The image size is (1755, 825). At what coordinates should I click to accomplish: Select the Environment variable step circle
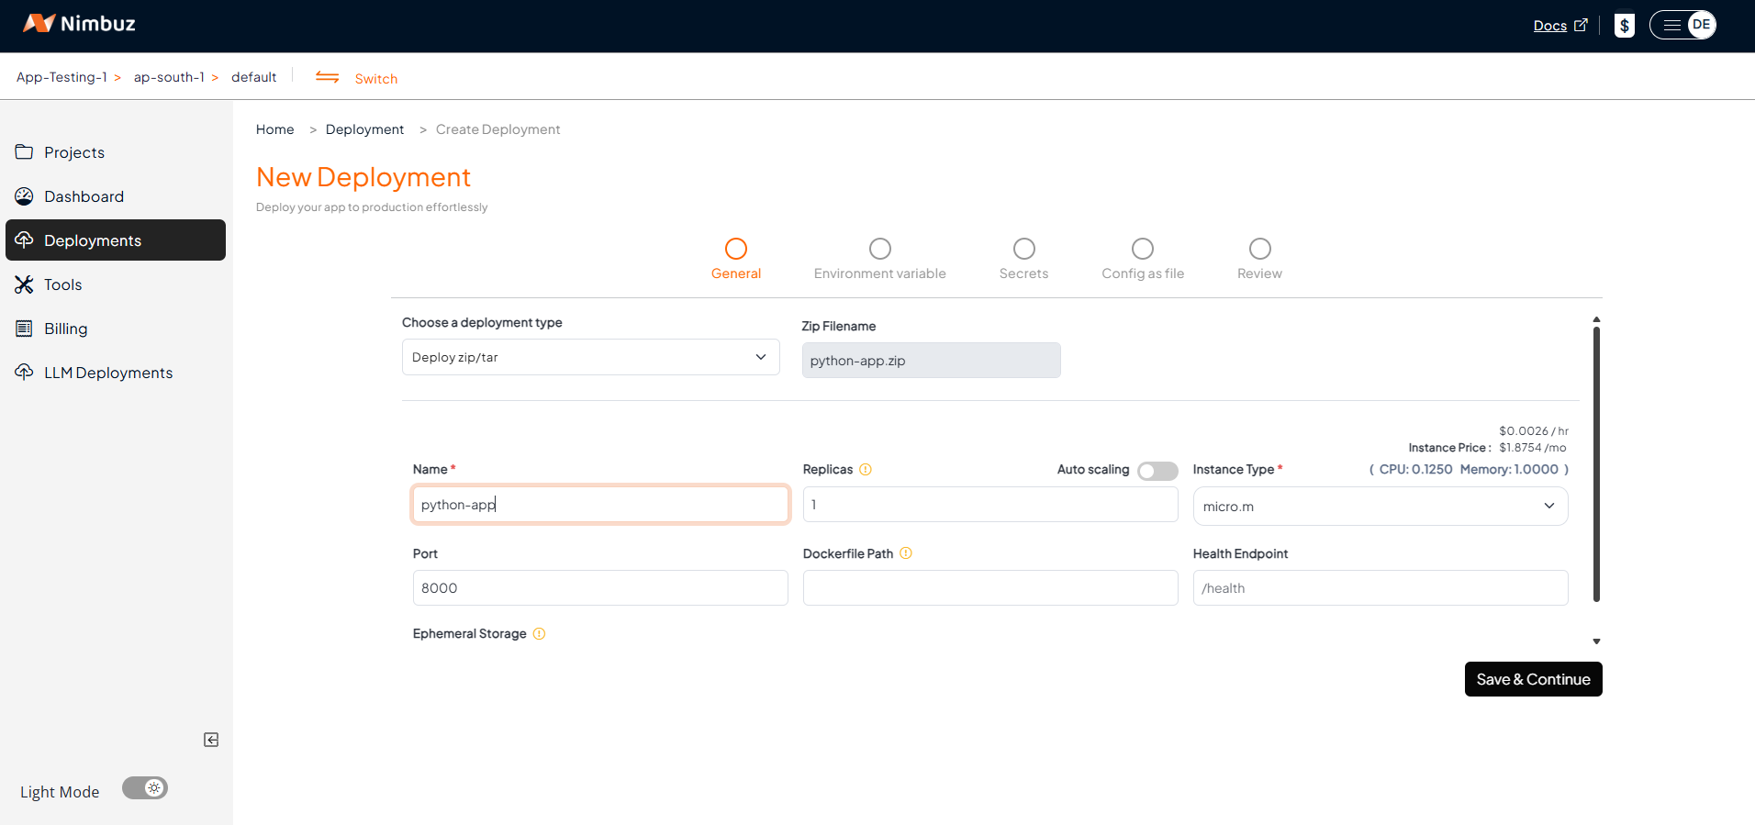[x=879, y=249]
